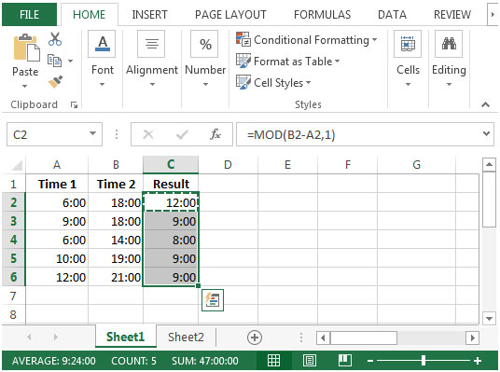
Task: Select column G header
Action: [x=416, y=165]
